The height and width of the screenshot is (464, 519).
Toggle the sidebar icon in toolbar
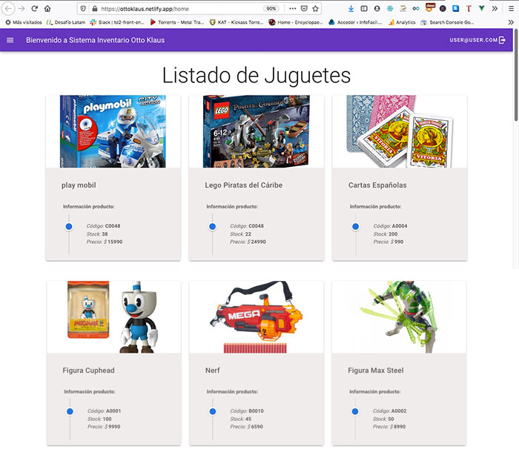(364, 9)
